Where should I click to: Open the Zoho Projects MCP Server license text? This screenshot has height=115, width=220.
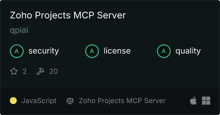point(122,101)
